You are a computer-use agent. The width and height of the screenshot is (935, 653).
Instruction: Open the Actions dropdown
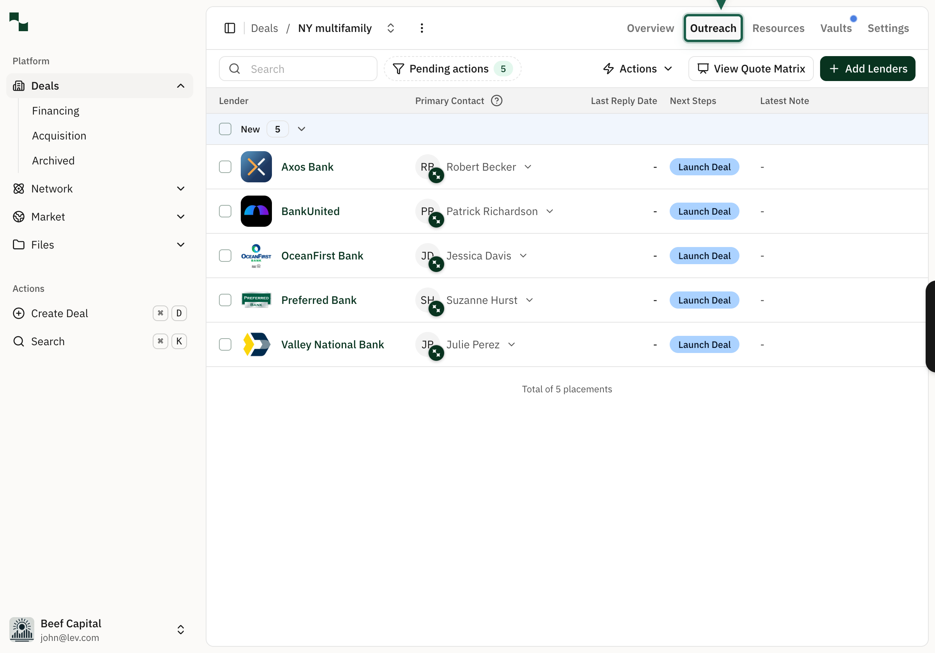click(x=637, y=69)
